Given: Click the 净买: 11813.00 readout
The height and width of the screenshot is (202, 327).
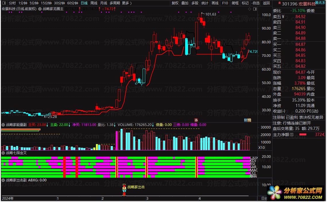Looking at the screenshot, I should (x=84, y=125).
